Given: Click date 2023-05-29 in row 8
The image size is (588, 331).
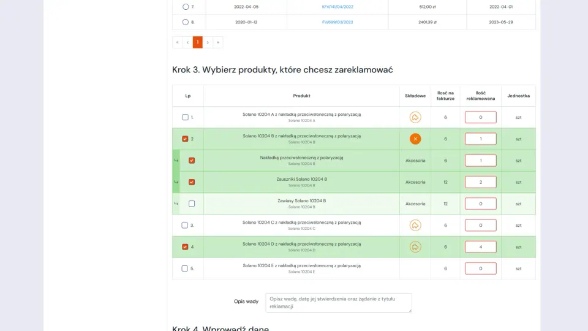Looking at the screenshot, I should (501, 22).
